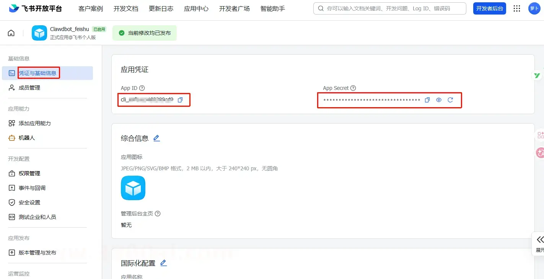
Task: Select 权限管理 in the sidebar
Action: [29, 173]
